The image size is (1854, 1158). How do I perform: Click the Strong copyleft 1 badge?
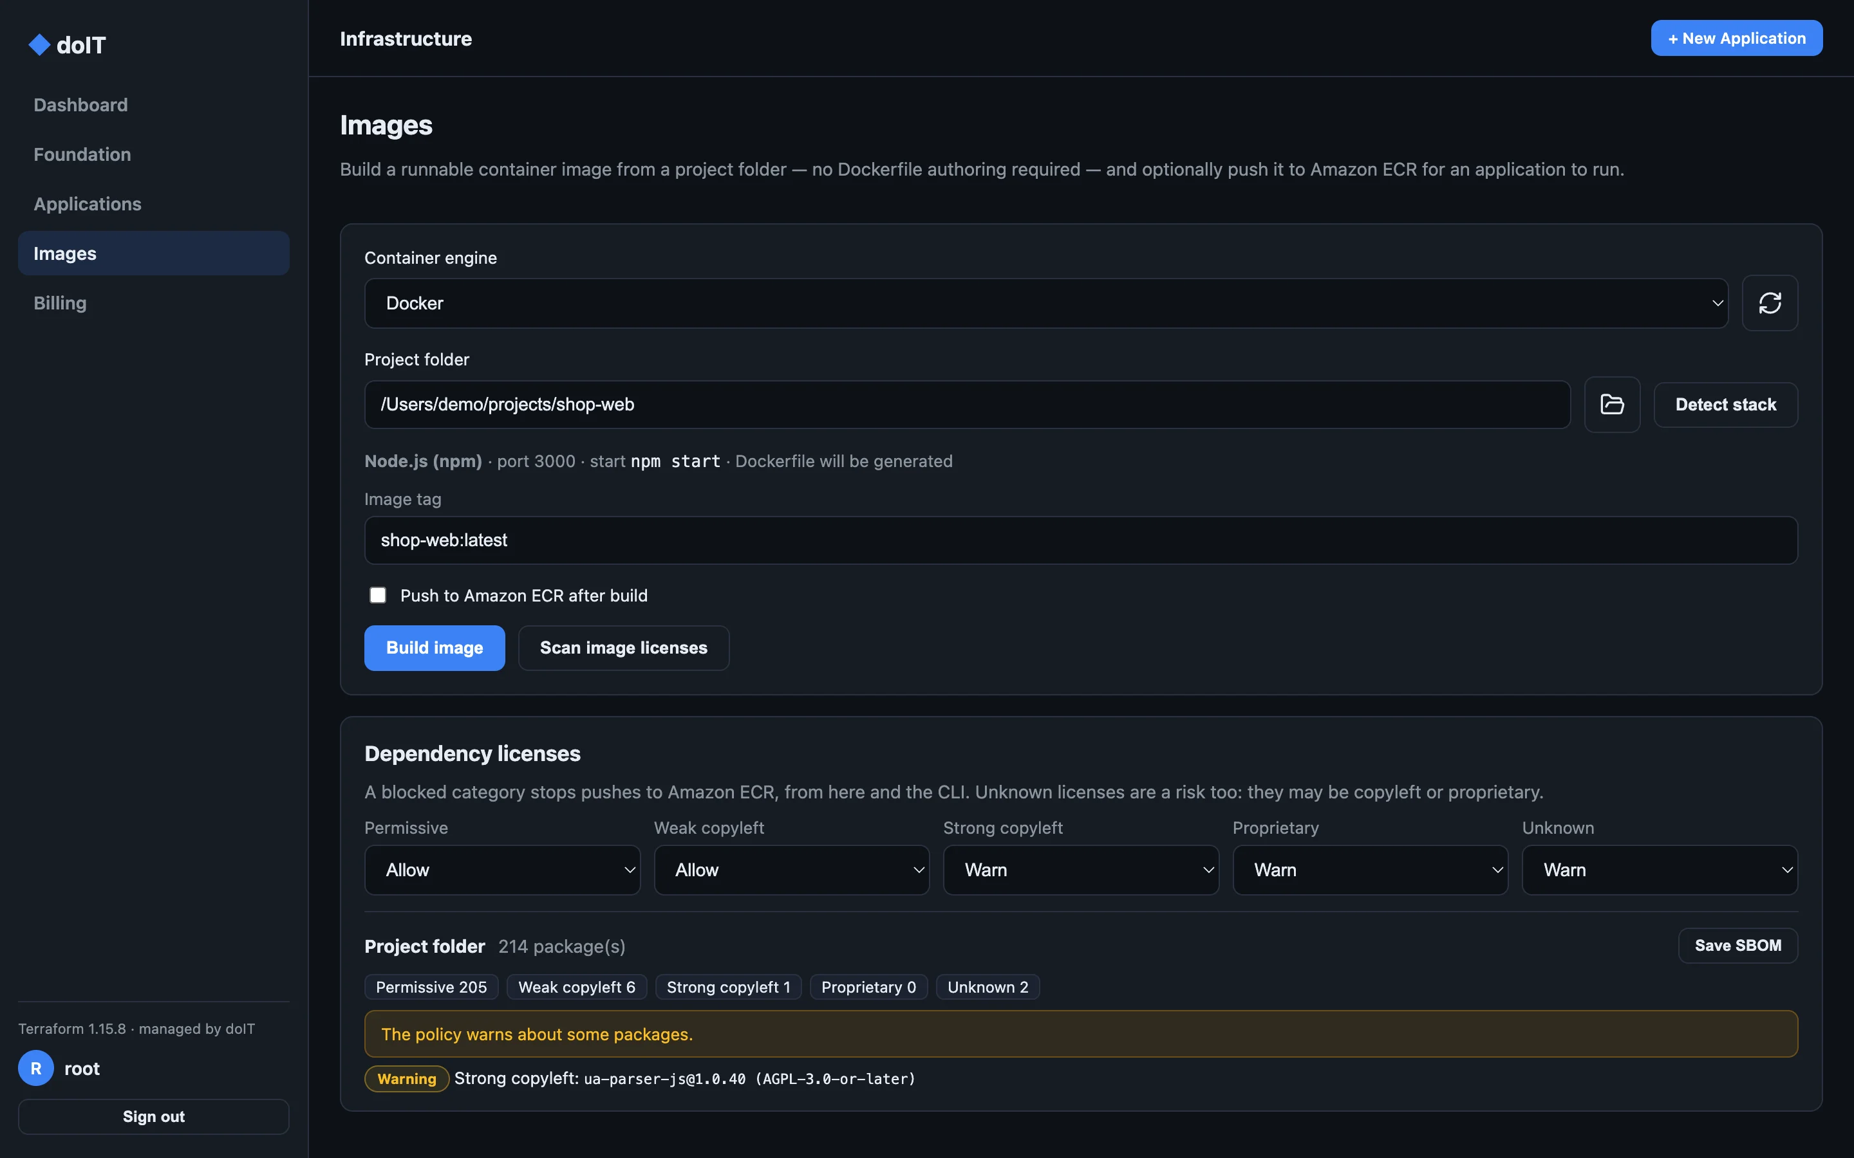[728, 988]
